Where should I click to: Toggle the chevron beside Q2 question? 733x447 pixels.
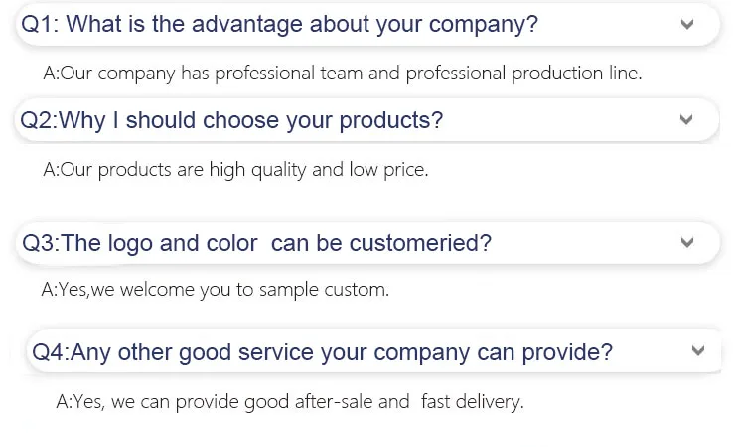coord(685,119)
